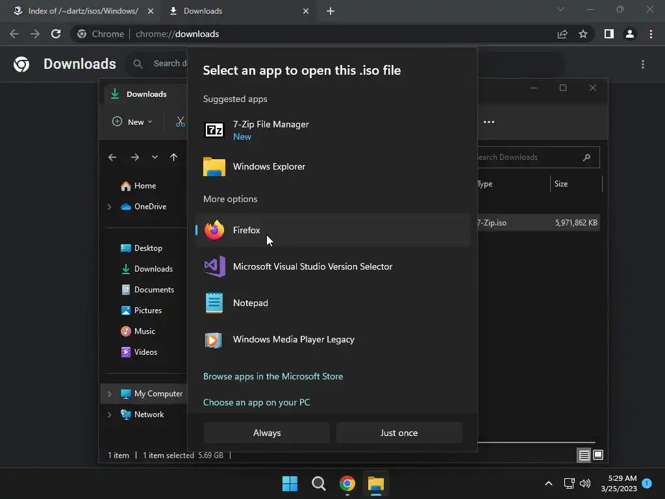Choose 7-Zip File Manager to open the iso
The image size is (665, 499).
333,130
